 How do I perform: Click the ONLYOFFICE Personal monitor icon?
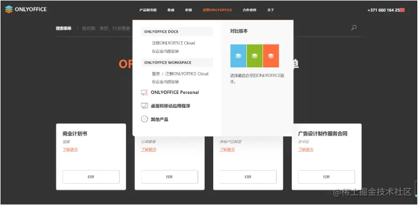click(x=144, y=92)
